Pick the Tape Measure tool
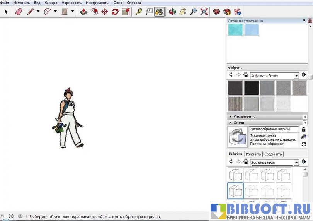The image size is (313, 221). [x=138, y=12]
